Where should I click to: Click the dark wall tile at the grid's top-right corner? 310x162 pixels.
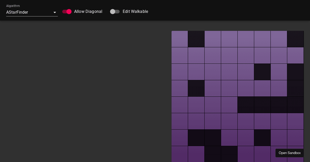click(x=295, y=39)
